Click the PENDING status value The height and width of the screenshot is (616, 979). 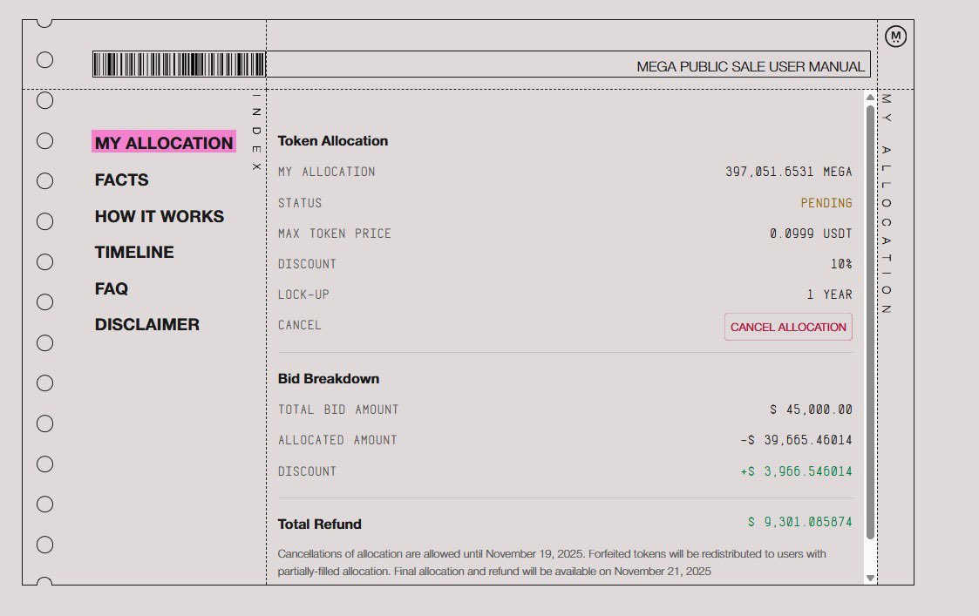pos(826,203)
